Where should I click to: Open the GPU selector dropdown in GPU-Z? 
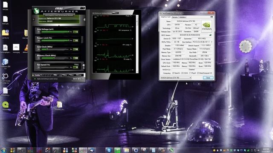coord(176,78)
